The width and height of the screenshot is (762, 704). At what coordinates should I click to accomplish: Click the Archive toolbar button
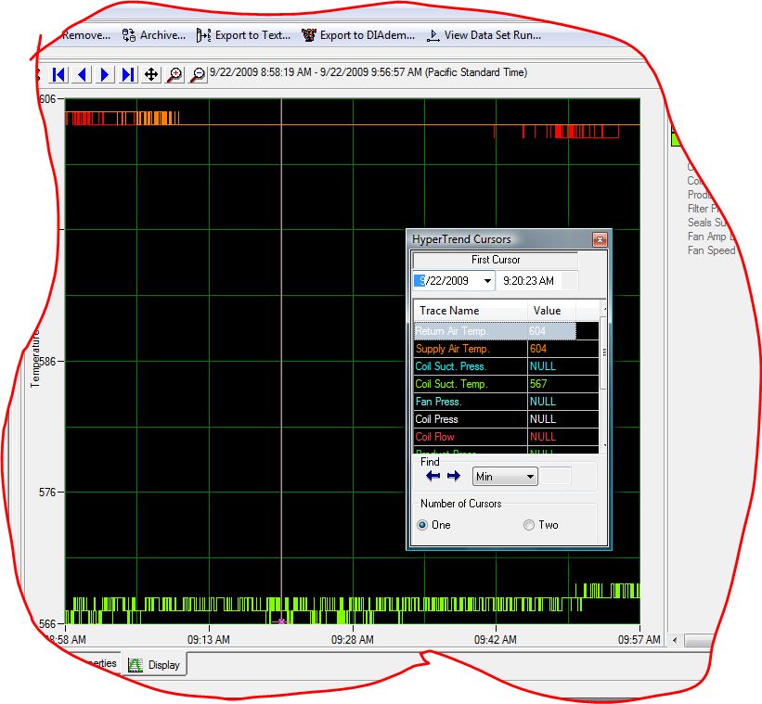click(153, 35)
